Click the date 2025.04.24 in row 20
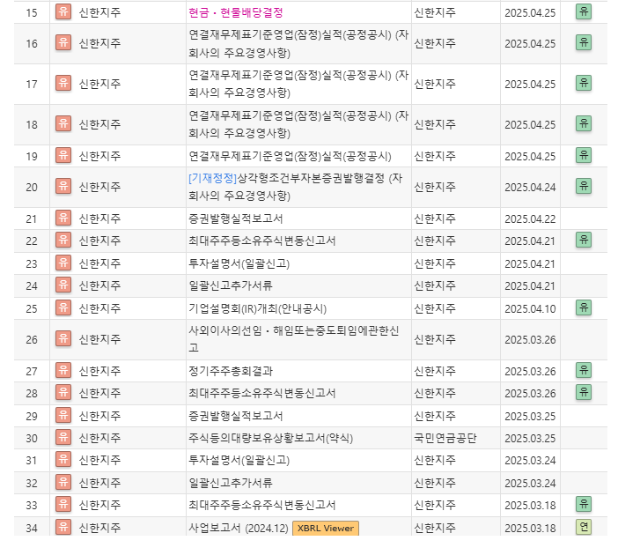 pyautogui.click(x=530, y=187)
